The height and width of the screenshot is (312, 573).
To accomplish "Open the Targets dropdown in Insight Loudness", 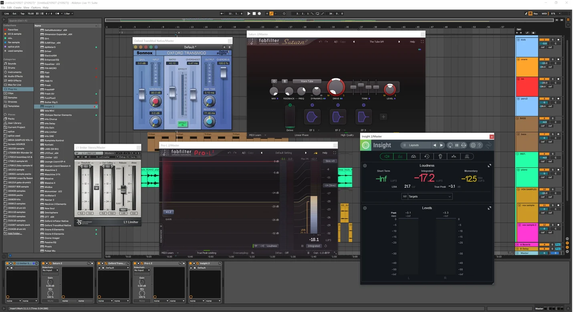I will pos(427,196).
